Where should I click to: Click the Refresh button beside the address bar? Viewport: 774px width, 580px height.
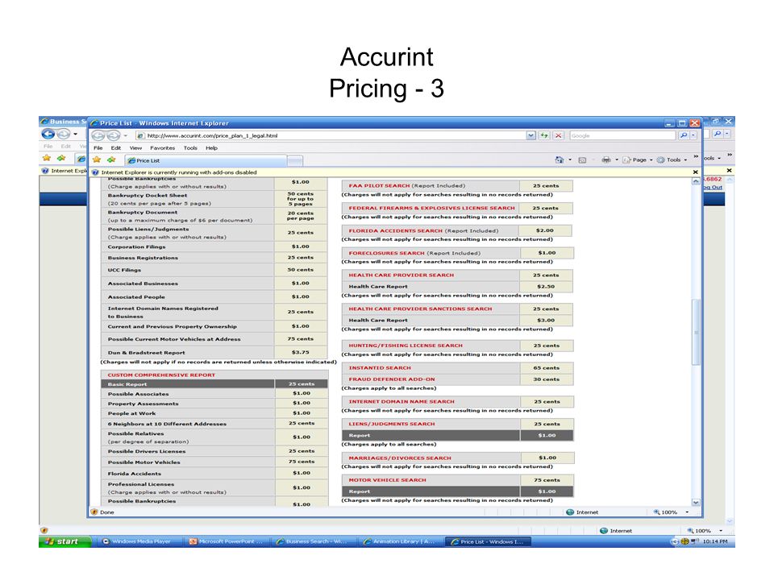pyautogui.click(x=544, y=135)
